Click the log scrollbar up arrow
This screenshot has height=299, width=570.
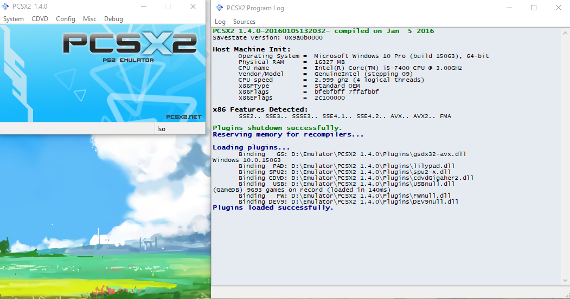pyautogui.click(x=565, y=33)
